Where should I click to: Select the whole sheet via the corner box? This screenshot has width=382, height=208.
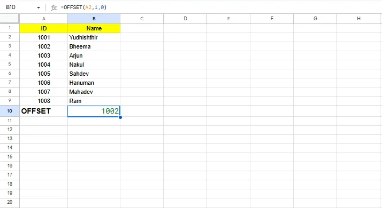[10, 19]
